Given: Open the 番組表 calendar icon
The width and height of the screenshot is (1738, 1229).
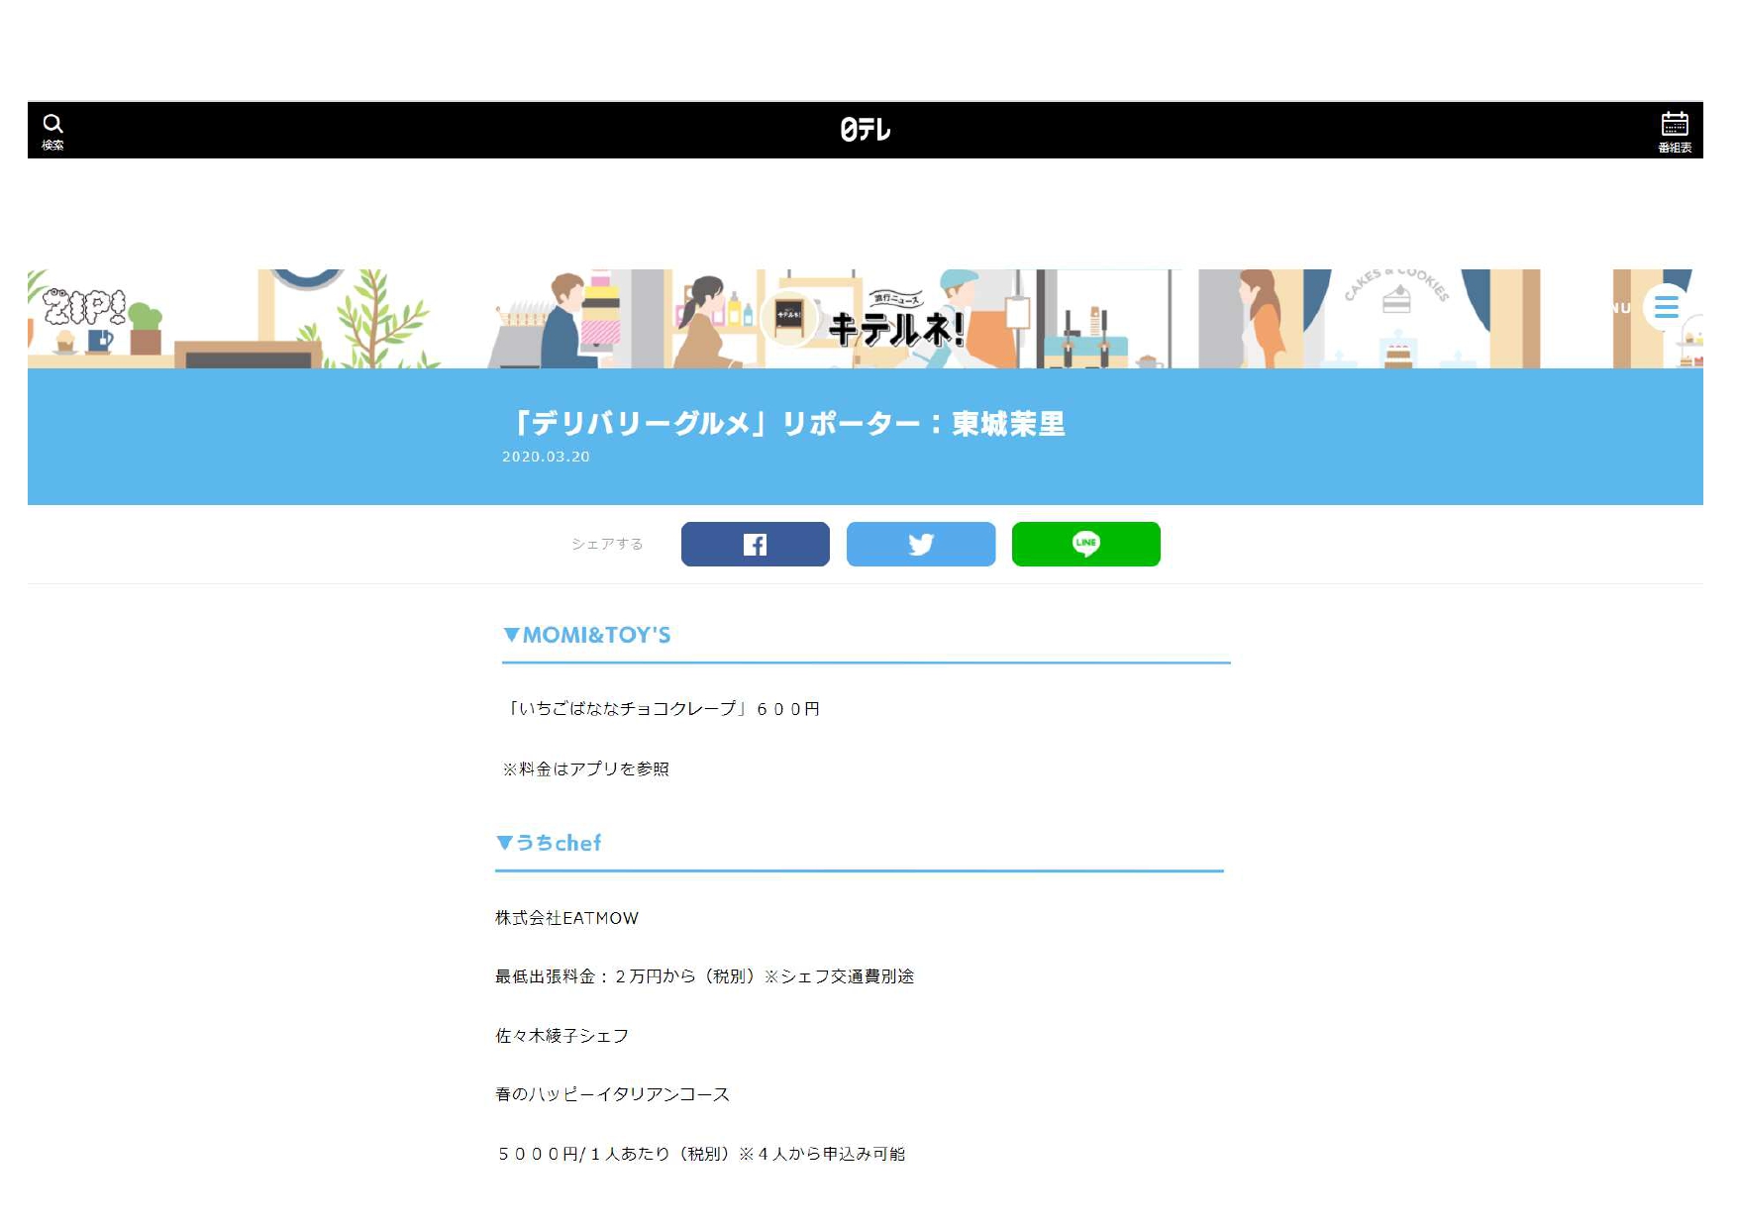Looking at the screenshot, I should (1675, 132).
